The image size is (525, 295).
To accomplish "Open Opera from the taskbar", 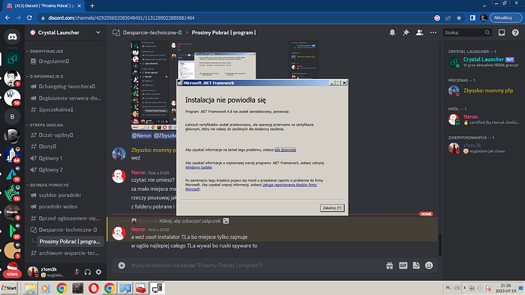I will (x=94, y=288).
